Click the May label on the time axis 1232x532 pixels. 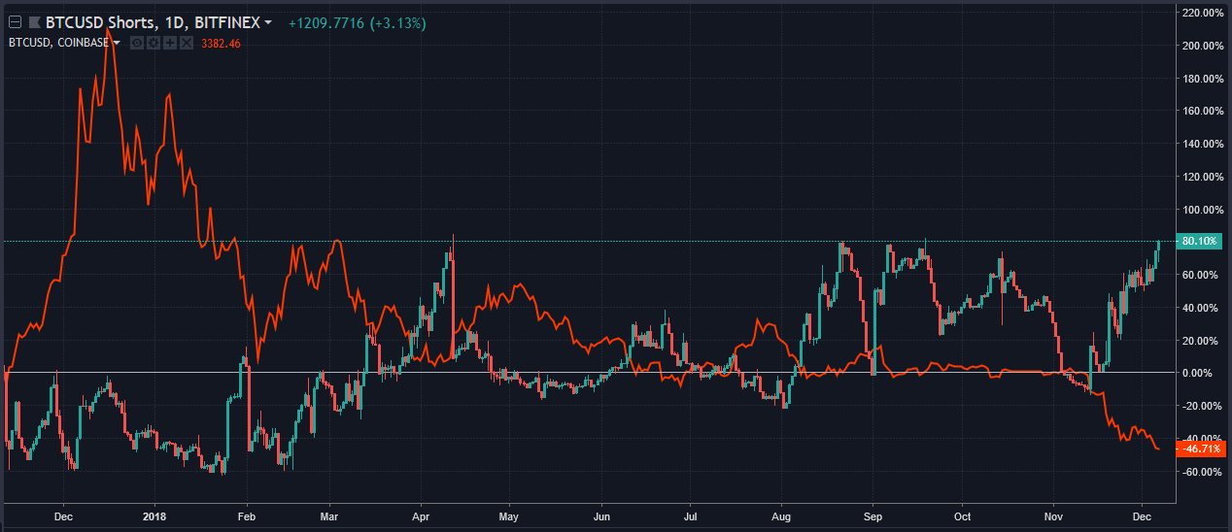click(509, 518)
